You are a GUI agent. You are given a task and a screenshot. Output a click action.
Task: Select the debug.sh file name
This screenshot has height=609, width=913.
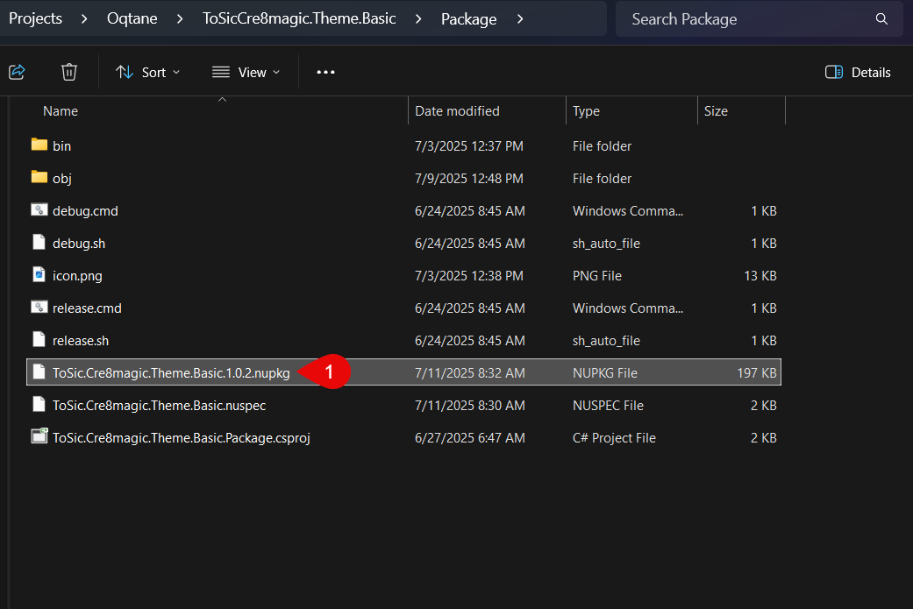[x=79, y=244]
